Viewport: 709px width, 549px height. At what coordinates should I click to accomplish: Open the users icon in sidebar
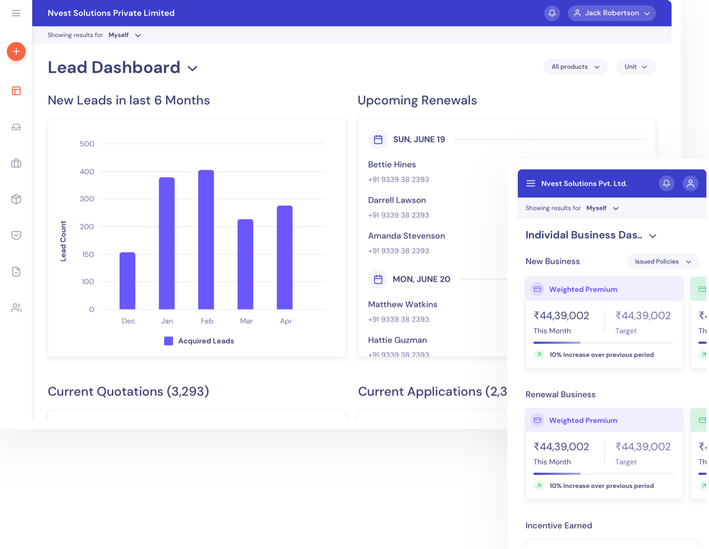pos(16,308)
